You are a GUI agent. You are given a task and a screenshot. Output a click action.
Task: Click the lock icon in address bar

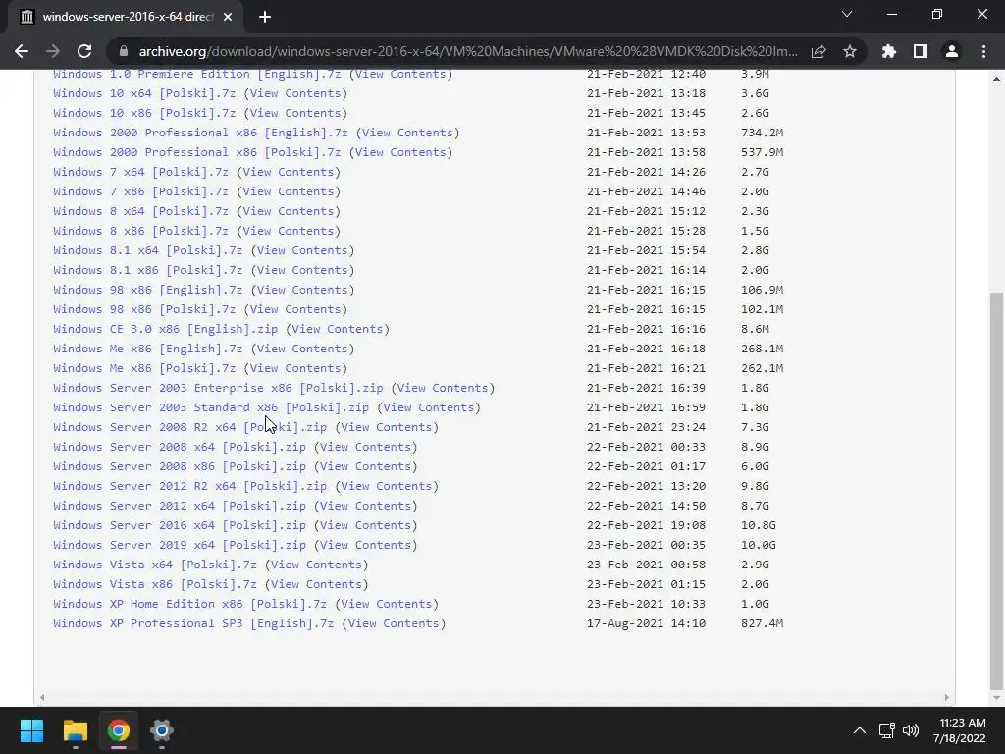124,51
